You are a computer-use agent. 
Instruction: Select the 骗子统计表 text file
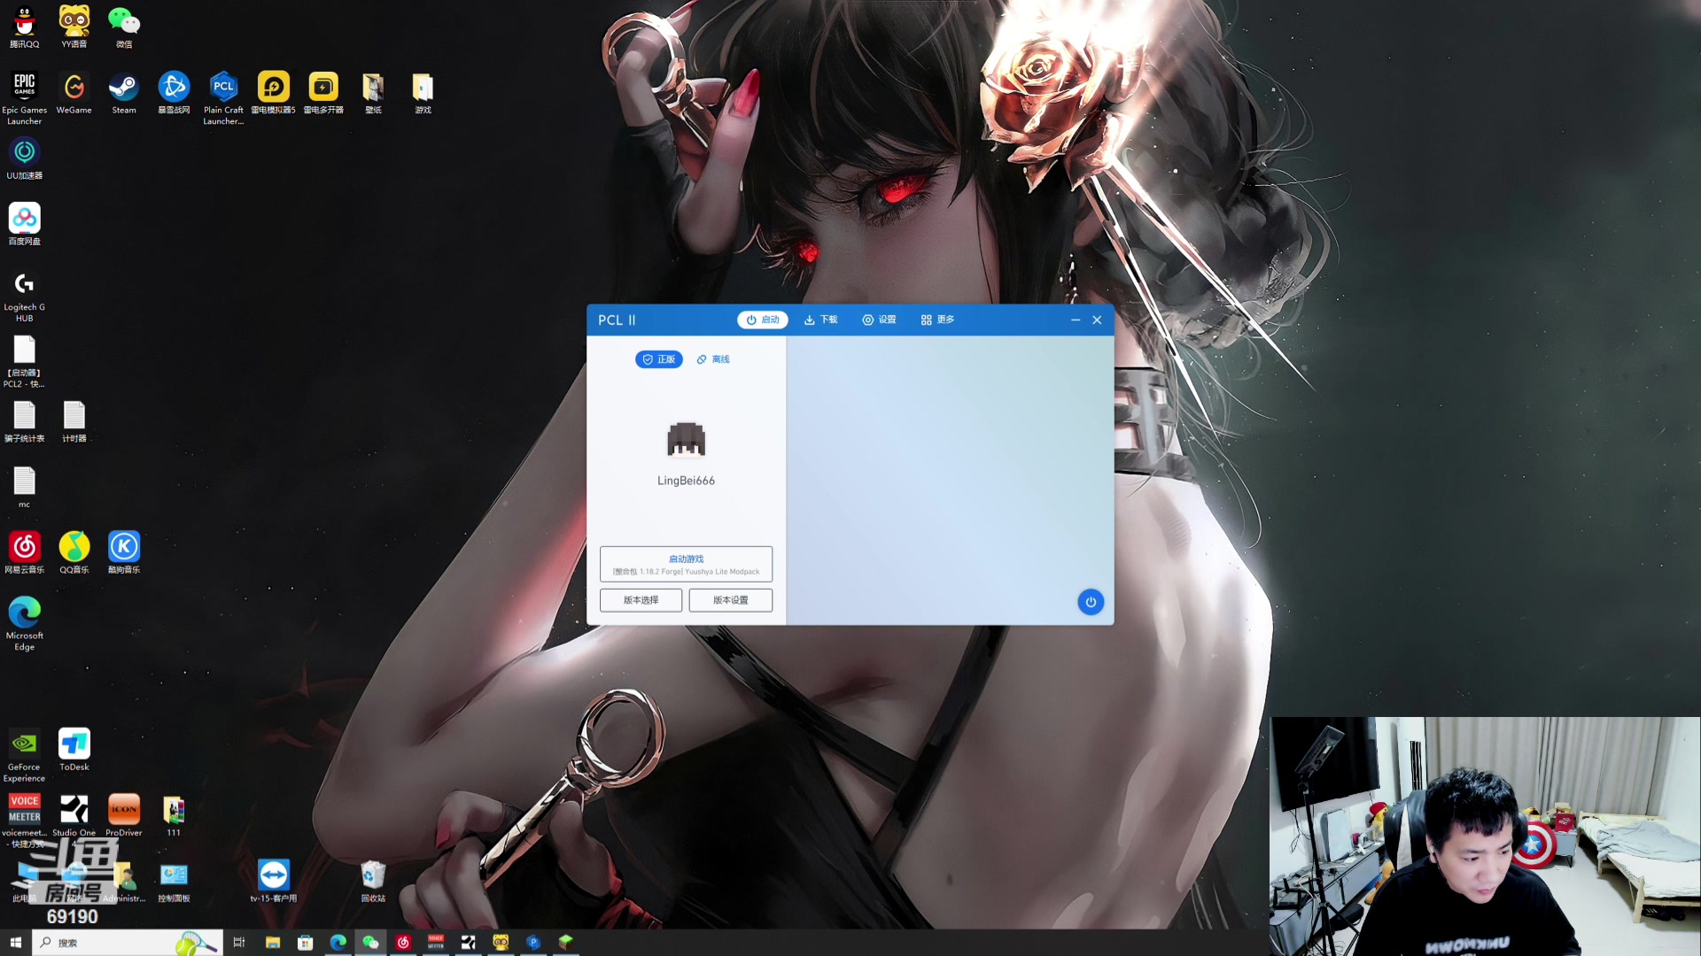pos(25,421)
